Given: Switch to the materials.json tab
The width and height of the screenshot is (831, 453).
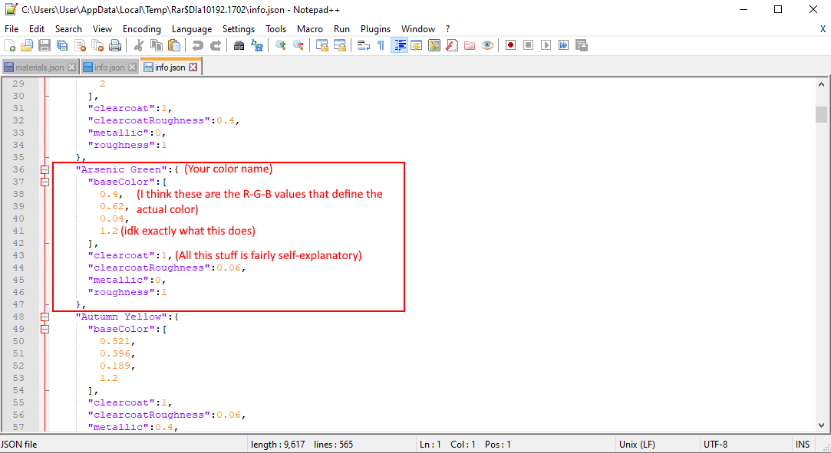Looking at the screenshot, I should pyautogui.click(x=40, y=67).
